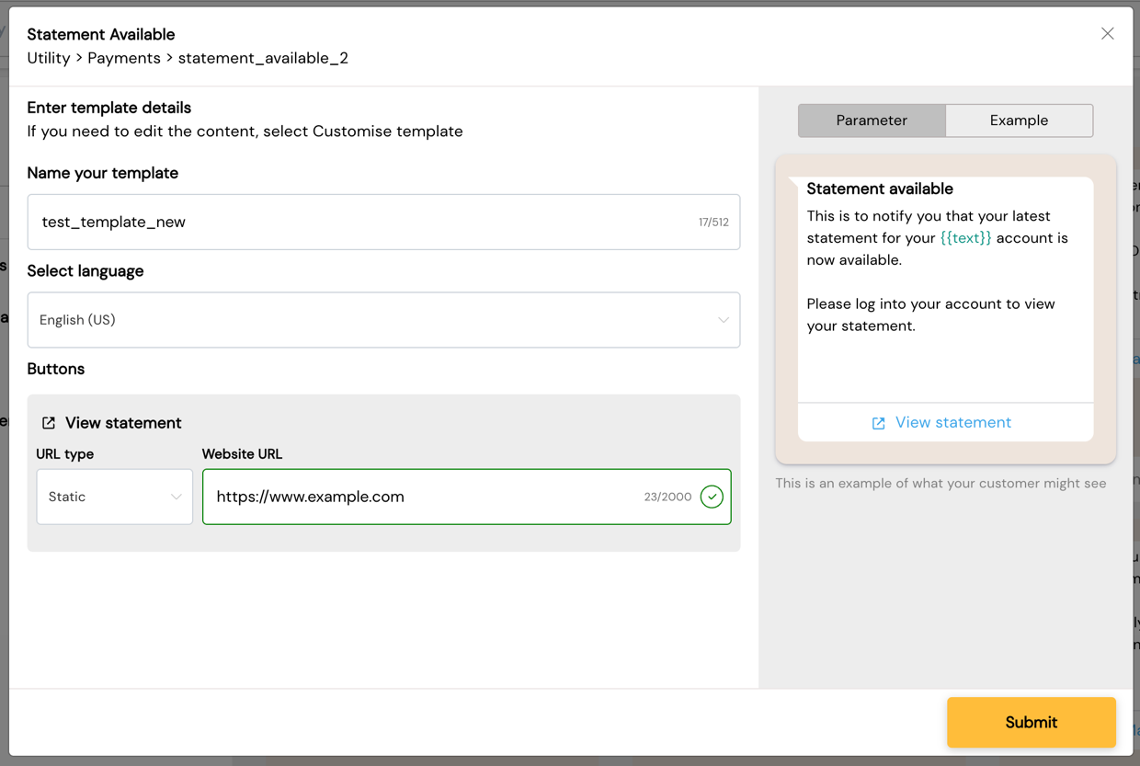Screen dimensions: 1140x766
Task: Click the Website URL input field
Action: pyautogui.click(x=467, y=497)
